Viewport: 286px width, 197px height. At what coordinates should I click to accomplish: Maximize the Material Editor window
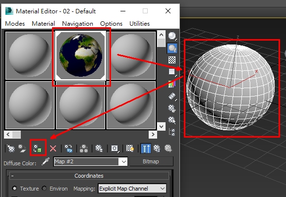[x=145, y=11]
